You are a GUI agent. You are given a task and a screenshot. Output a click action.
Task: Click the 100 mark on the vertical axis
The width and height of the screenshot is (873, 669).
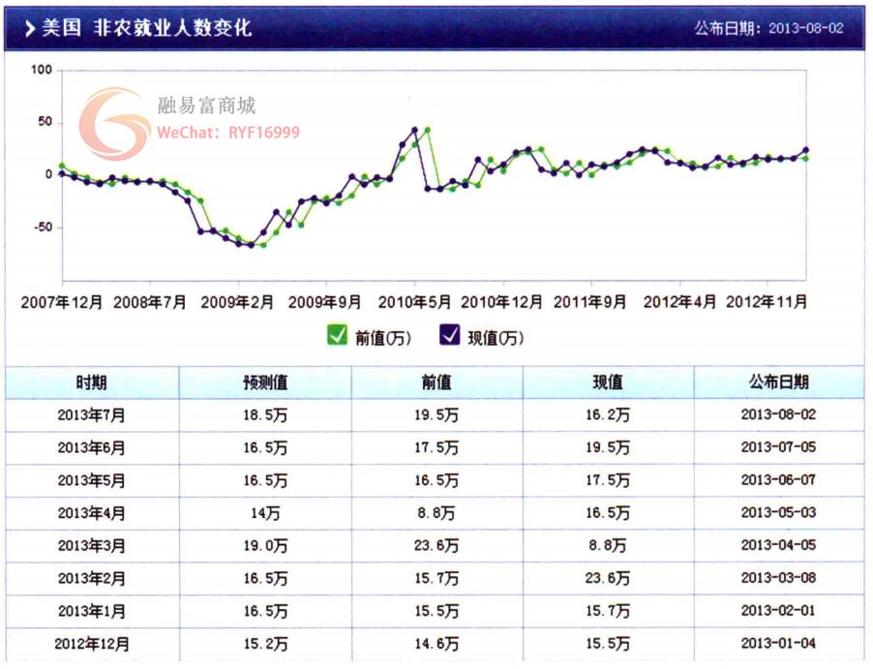(x=41, y=70)
